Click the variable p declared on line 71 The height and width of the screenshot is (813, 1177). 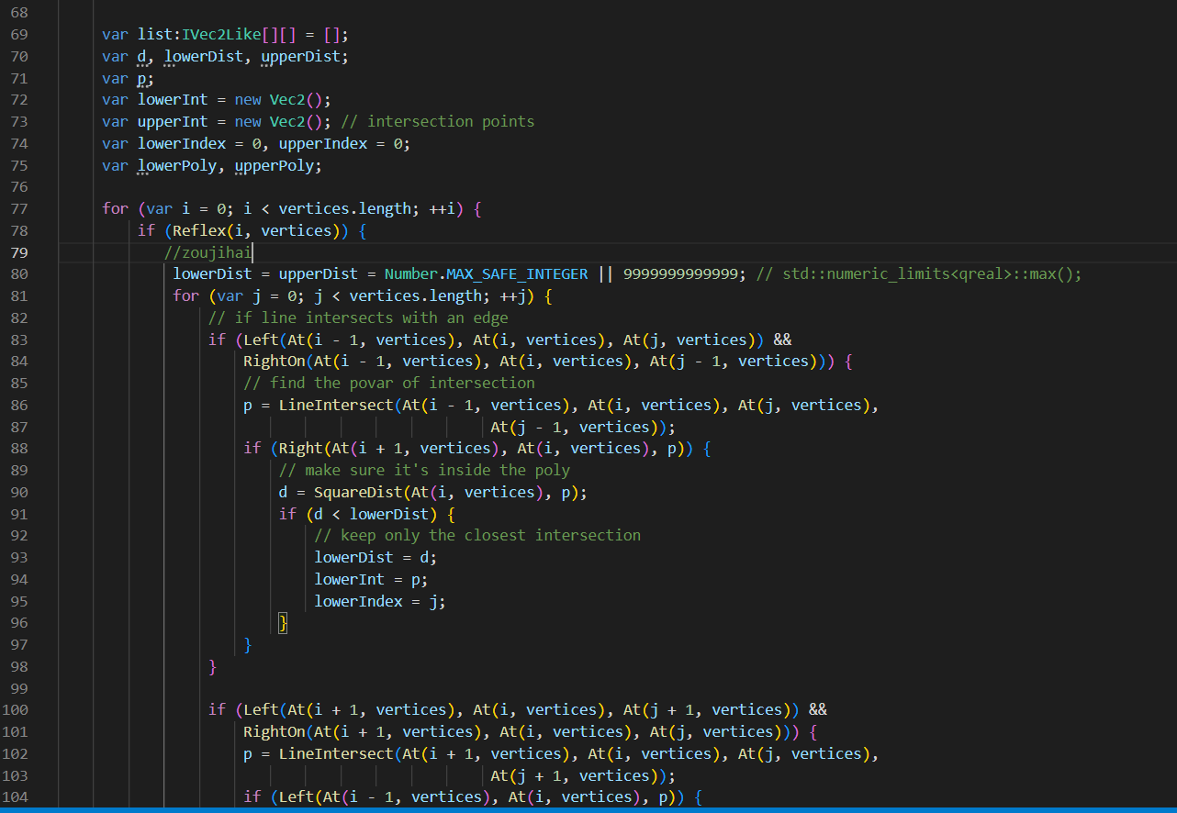[142, 79]
